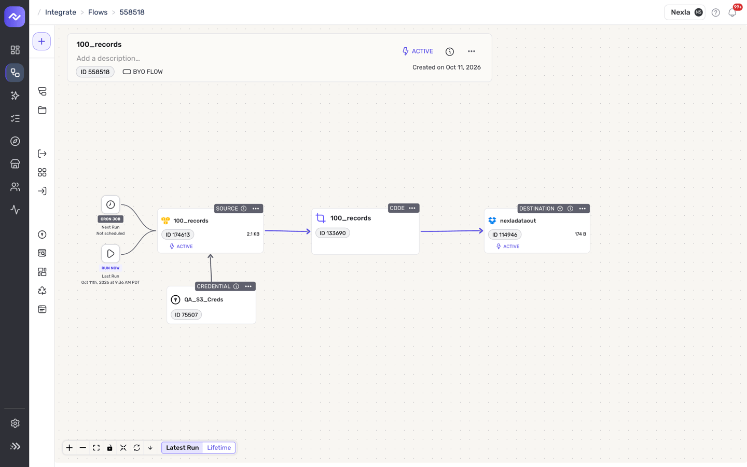Open the activity monitor sidebar icon
This screenshot has width=747, height=467.
click(15, 210)
